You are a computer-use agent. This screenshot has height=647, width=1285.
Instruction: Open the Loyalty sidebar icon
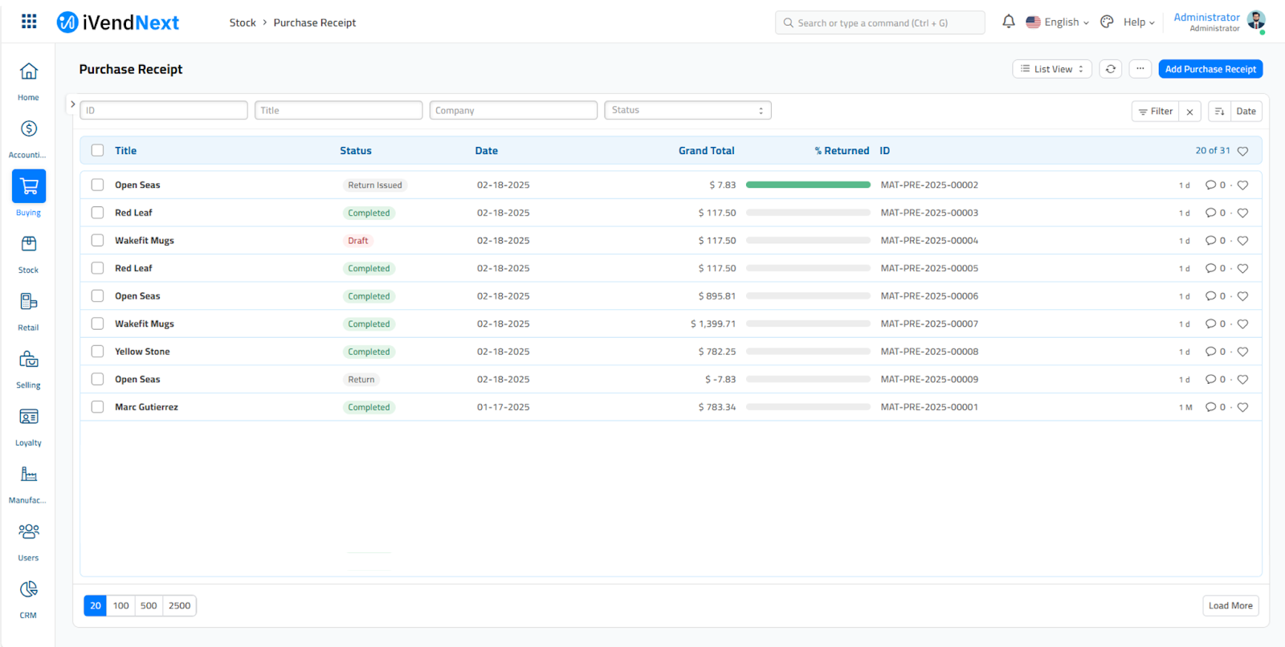click(x=29, y=417)
